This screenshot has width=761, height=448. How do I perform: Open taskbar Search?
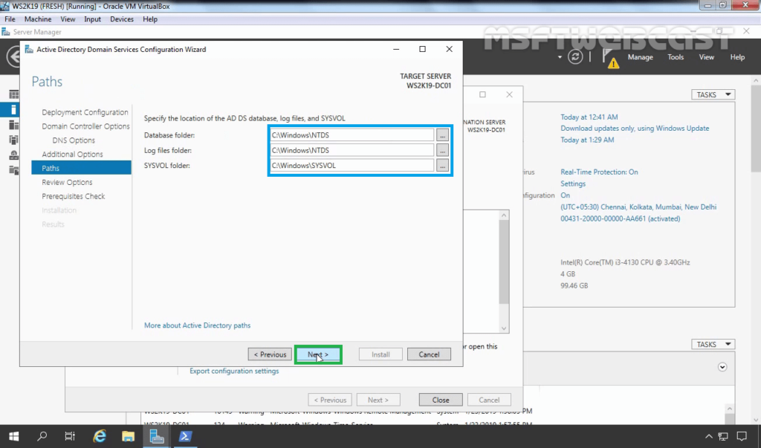[x=42, y=436]
